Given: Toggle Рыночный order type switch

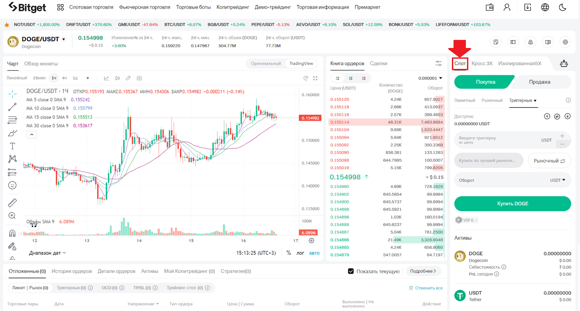Looking at the screenshot, I should click(x=549, y=161).
